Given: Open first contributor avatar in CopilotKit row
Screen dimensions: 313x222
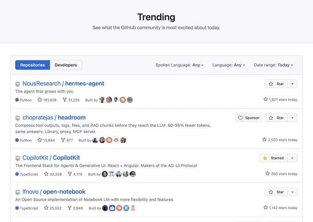Looking at the screenshot, I should tap(104, 174).
